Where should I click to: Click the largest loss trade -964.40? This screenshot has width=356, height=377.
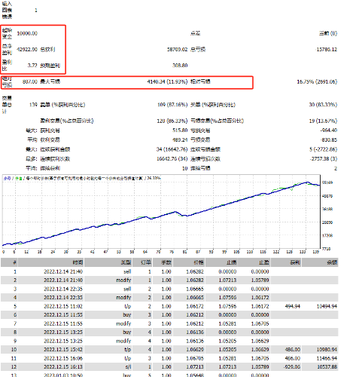[x=329, y=130]
